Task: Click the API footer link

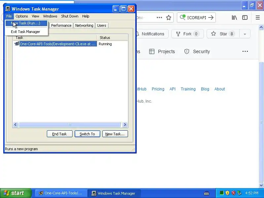Action: point(172,89)
